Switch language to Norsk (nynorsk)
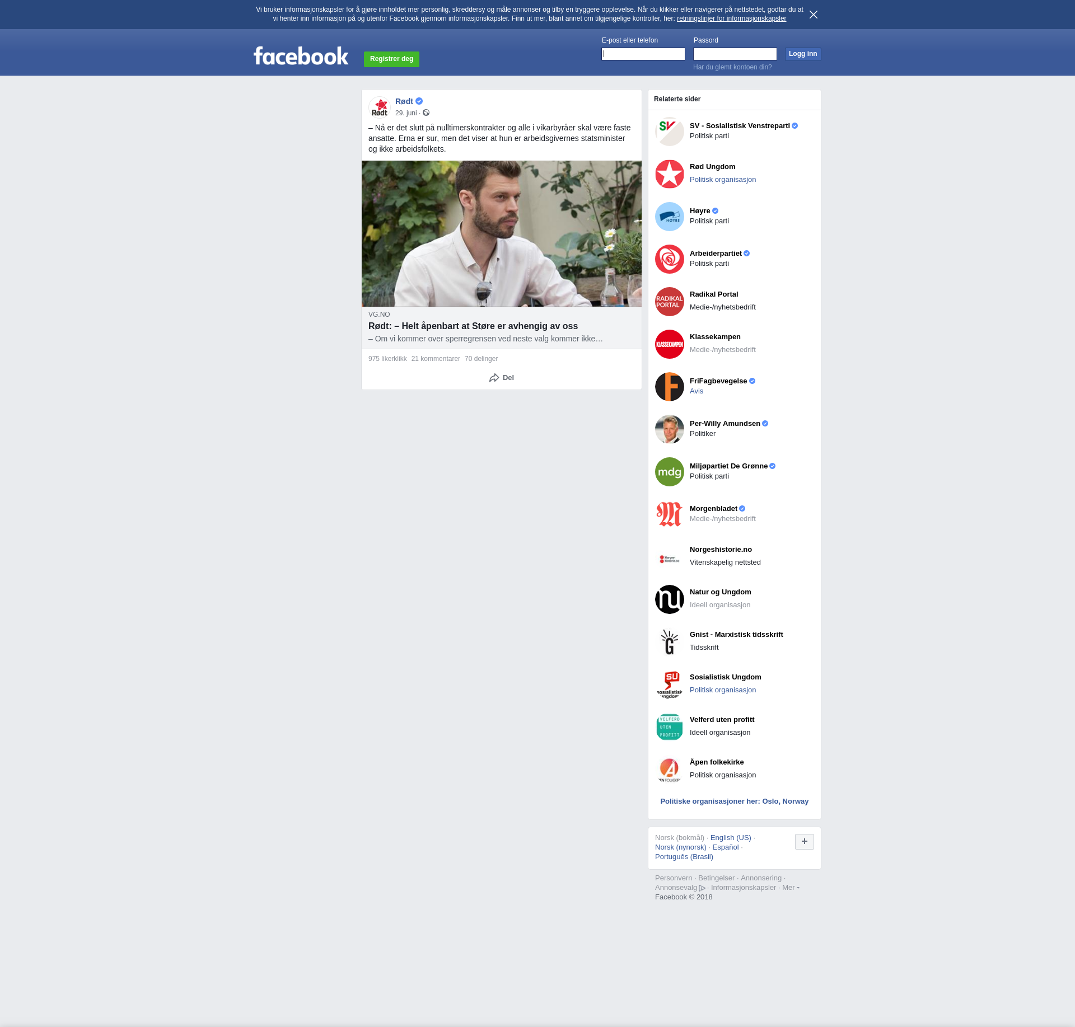This screenshot has width=1075, height=1027. tap(681, 847)
